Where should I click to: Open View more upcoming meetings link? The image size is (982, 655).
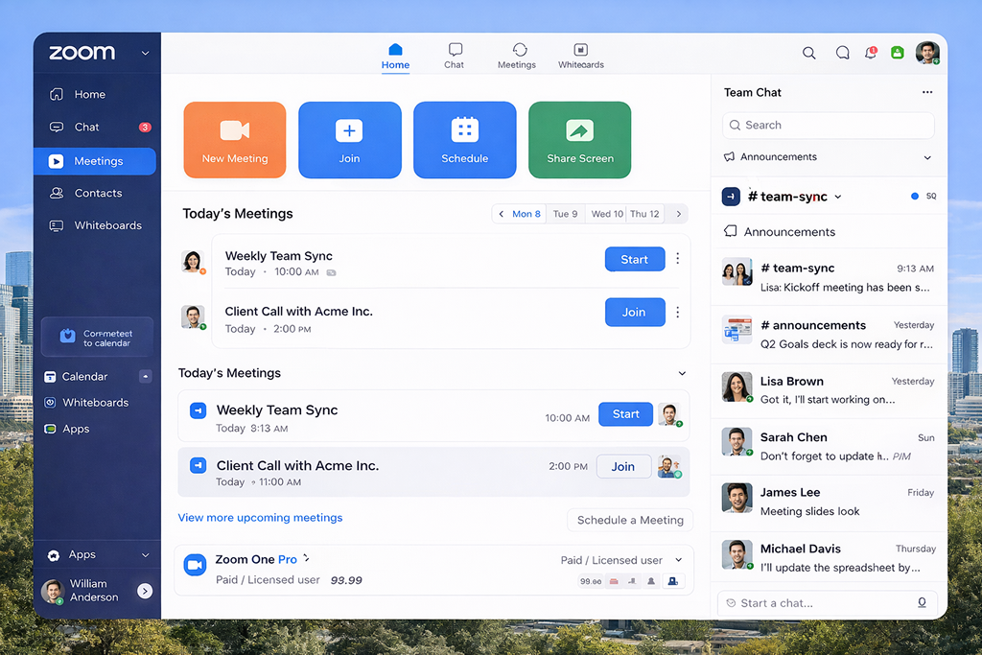click(260, 518)
